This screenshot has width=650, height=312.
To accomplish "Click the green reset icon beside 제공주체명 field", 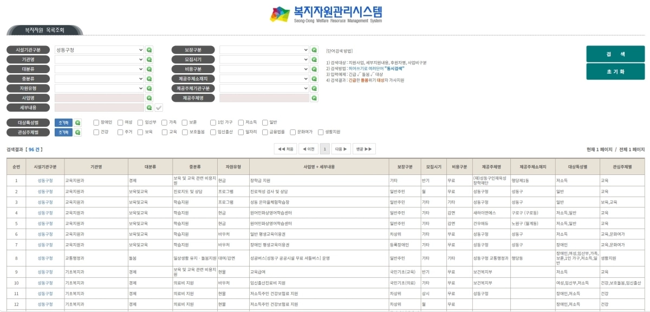I will [x=314, y=98].
